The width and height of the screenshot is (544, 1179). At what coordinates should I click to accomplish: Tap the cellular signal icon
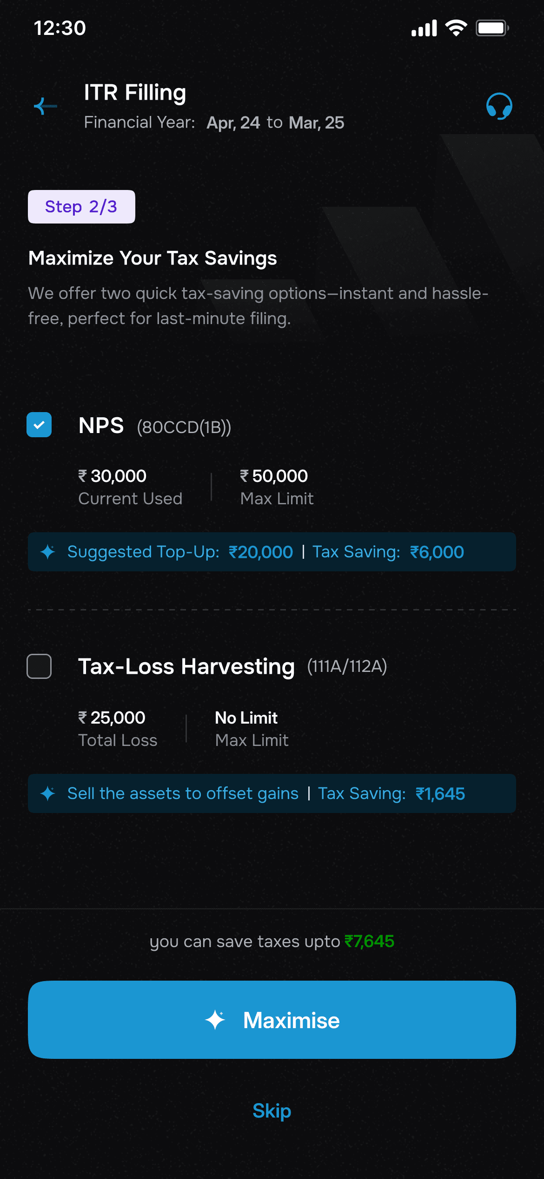424,28
